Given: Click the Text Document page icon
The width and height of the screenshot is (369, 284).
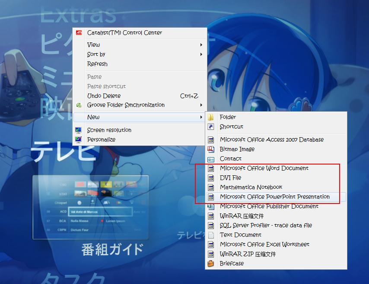Looking at the screenshot, I should point(211,235).
